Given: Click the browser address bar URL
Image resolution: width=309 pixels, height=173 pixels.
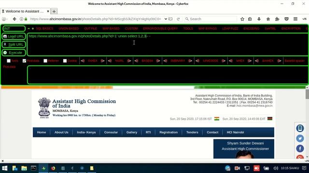Looking at the screenshot, I should click(96, 19).
